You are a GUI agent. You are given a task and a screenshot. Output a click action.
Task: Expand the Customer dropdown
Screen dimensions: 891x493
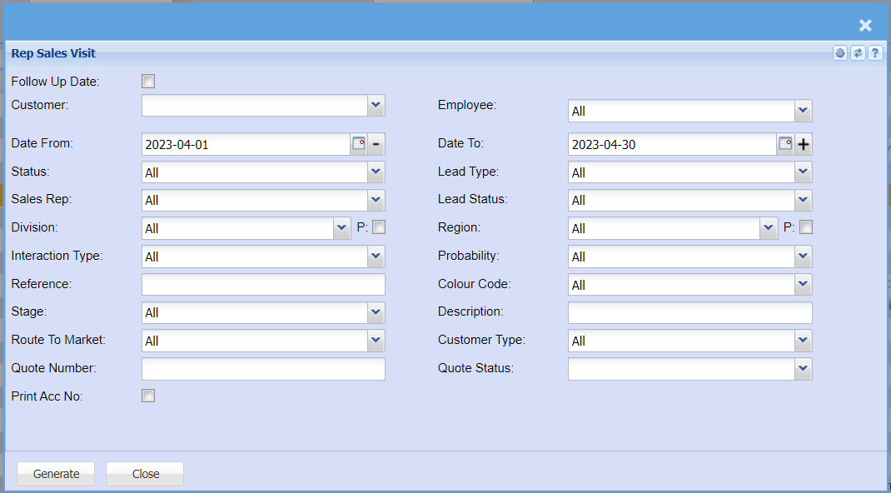pyautogui.click(x=376, y=105)
